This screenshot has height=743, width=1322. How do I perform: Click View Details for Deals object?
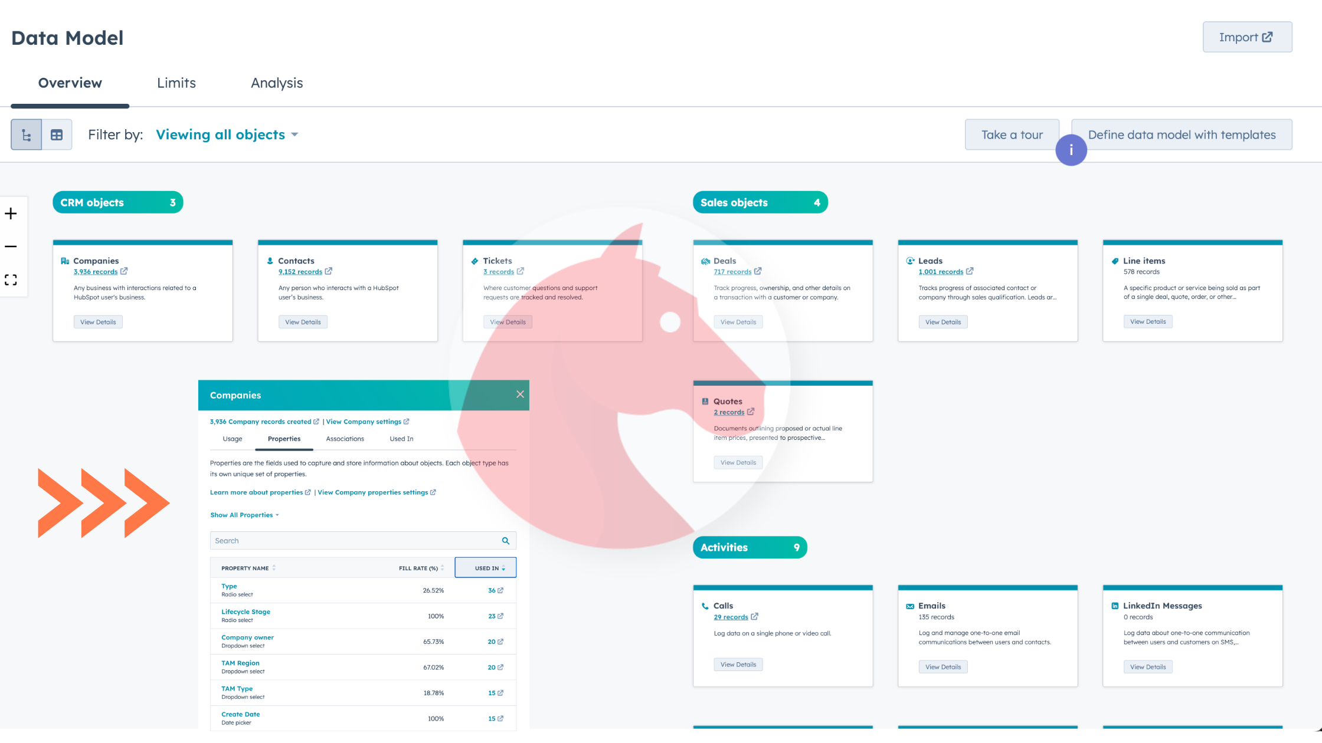(x=738, y=321)
